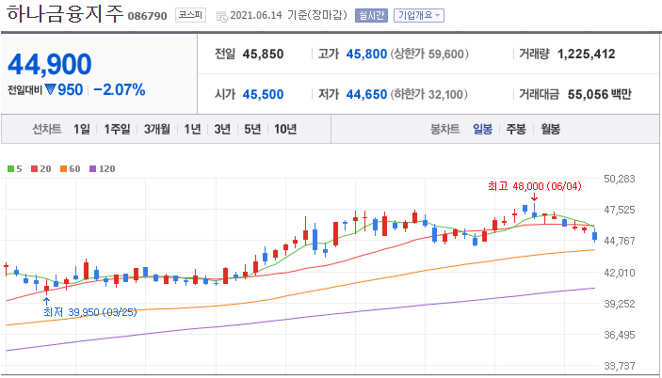662x378 pixels.
Task: Click the 36,495 y-axis label
Action: [619, 335]
